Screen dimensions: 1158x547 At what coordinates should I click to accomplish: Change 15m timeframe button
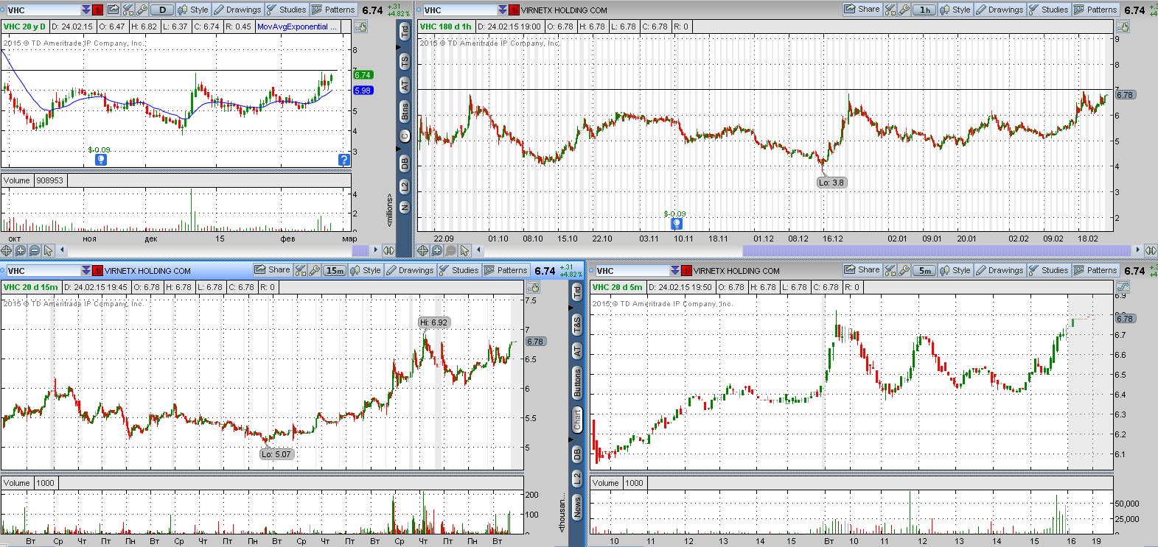point(335,270)
